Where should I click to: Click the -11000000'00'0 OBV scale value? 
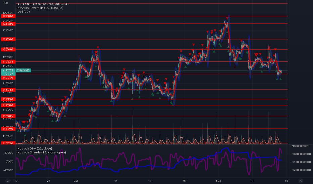point(301,162)
